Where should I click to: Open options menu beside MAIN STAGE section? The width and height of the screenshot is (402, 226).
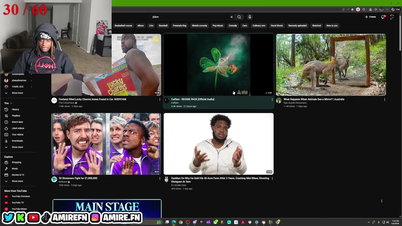pyautogui.click(x=382, y=201)
